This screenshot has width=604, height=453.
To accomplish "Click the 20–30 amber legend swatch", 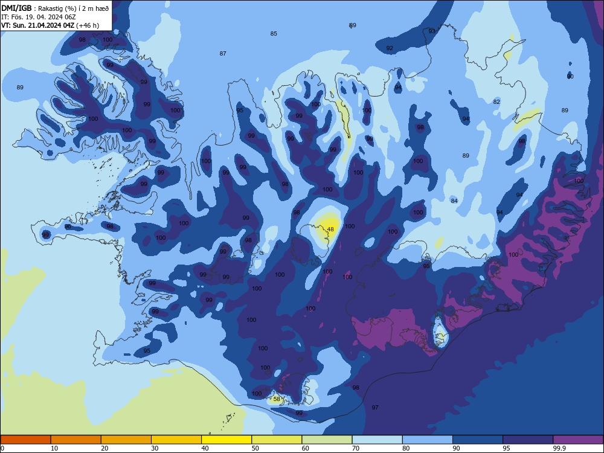I will 126,440.
